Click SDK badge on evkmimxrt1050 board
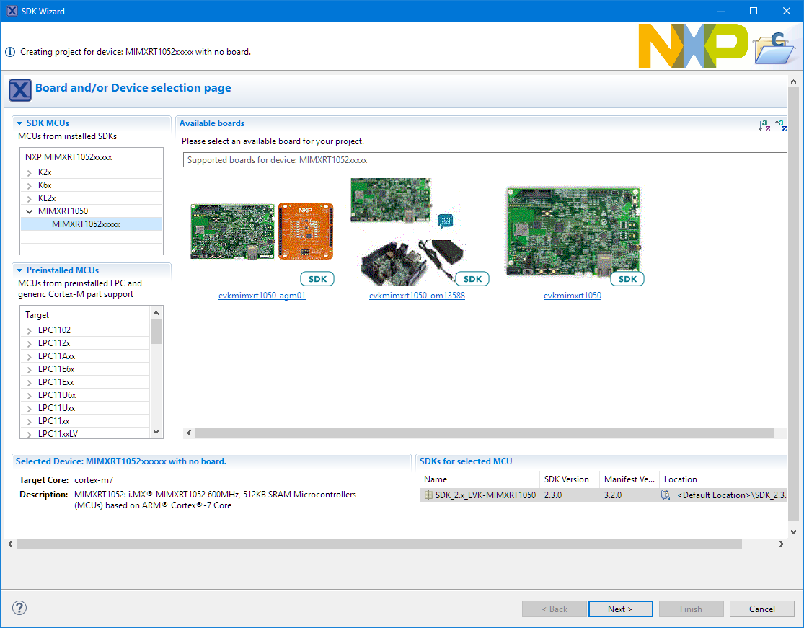This screenshot has width=804, height=628. pyautogui.click(x=627, y=279)
